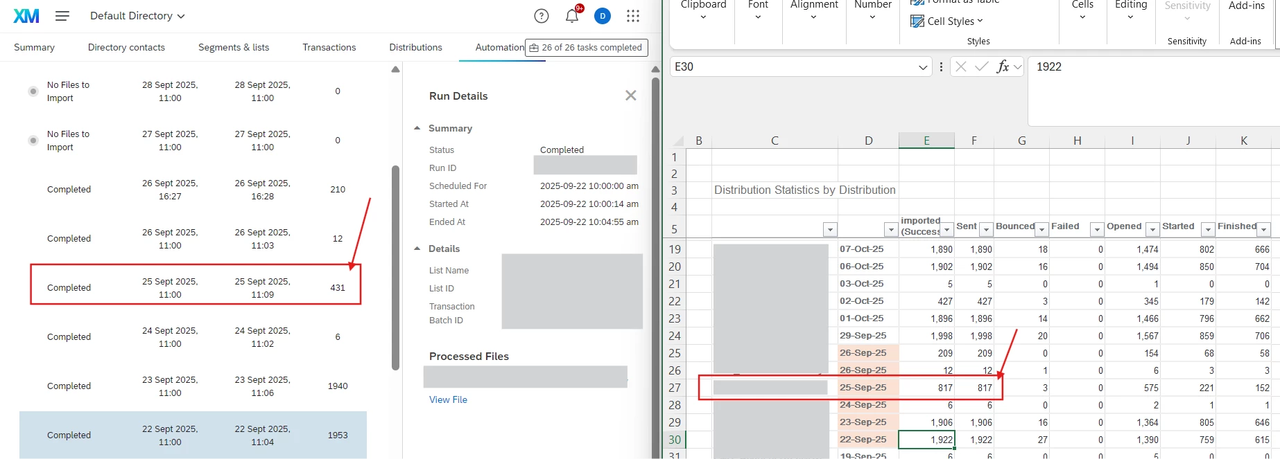Switch to the Summary tab
Image resolution: width=1280 pixels, height=459 pixels.
tap(34, 47)
